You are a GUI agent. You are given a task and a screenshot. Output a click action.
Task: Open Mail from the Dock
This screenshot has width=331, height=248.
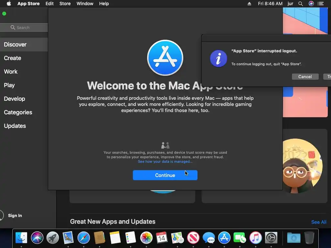68,238
